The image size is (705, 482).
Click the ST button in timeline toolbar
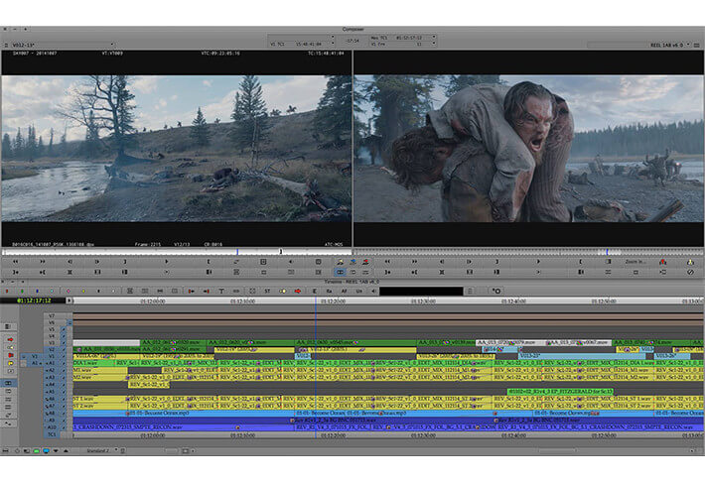267,292
